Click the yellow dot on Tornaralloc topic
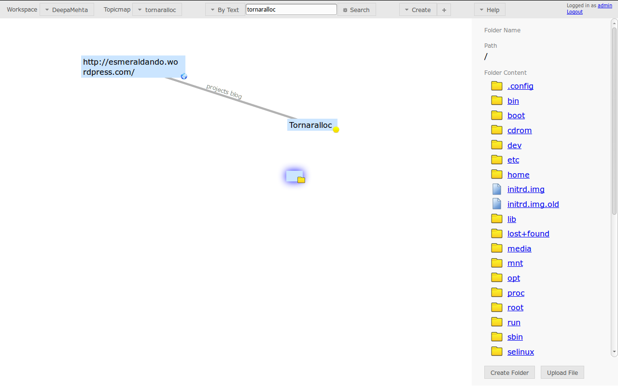The width and height of the screenshot is (618, 386). click(x=336, y=129)
